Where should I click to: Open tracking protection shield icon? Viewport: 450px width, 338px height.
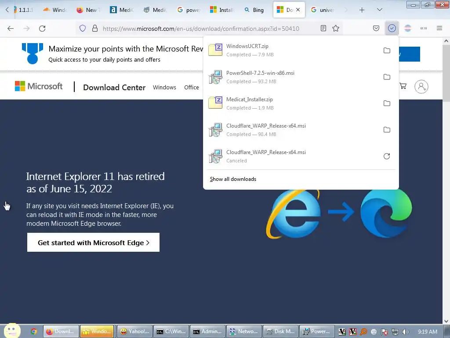click(x=83, y=29)
